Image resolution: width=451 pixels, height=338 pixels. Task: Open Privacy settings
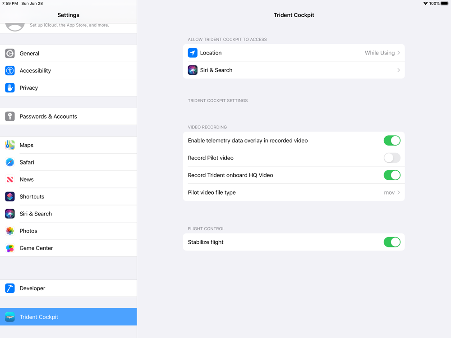69,88
